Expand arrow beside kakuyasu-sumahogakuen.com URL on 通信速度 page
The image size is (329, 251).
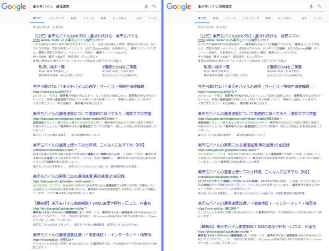[x=116, y=118]
